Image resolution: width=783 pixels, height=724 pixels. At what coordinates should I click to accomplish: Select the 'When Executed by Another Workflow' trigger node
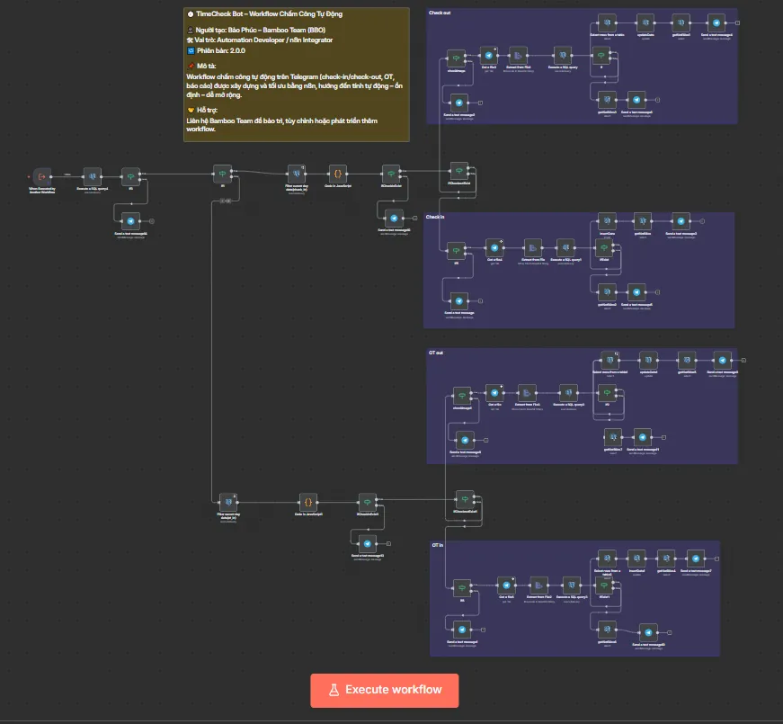41,175
